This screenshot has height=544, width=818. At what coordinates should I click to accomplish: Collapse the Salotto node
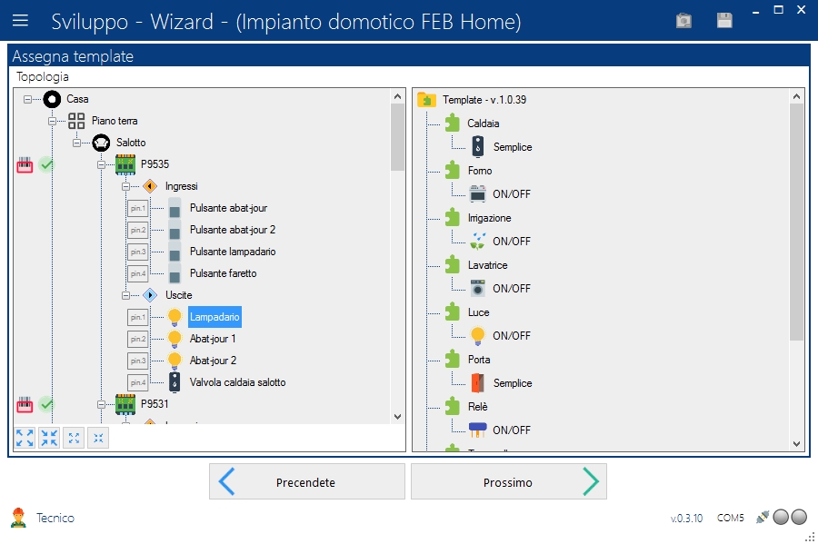click(x=76, y=143)
